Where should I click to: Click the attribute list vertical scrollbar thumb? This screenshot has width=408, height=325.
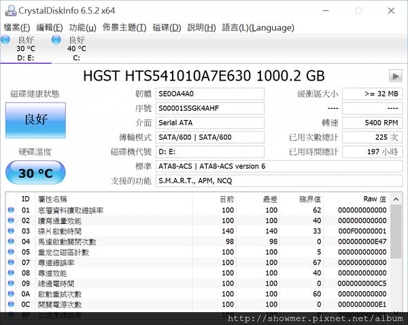[x=396, y=231]
